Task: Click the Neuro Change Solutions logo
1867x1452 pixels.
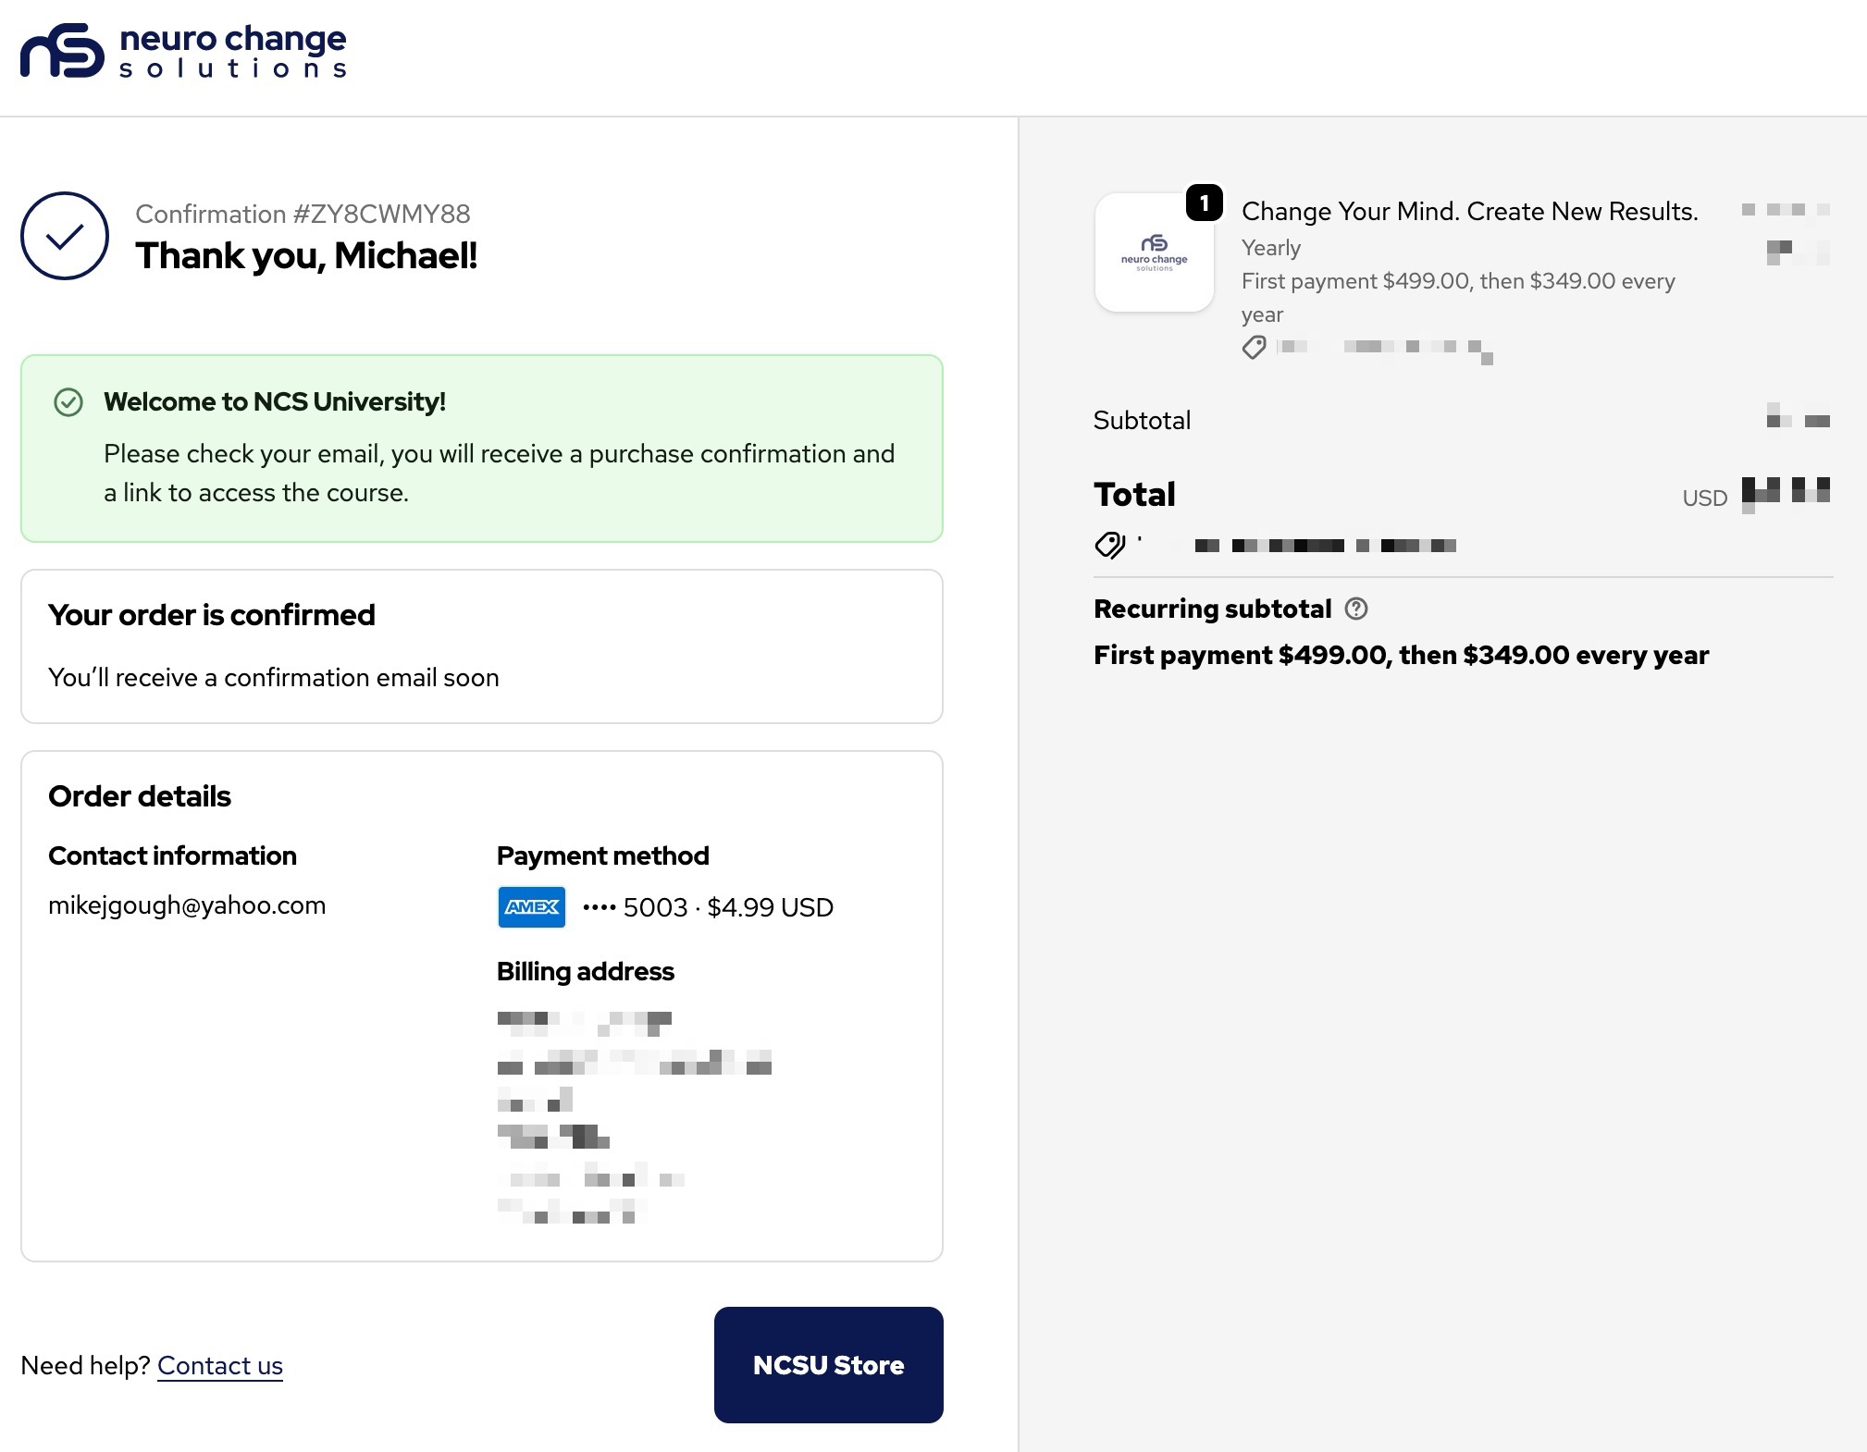Action: 184,51
